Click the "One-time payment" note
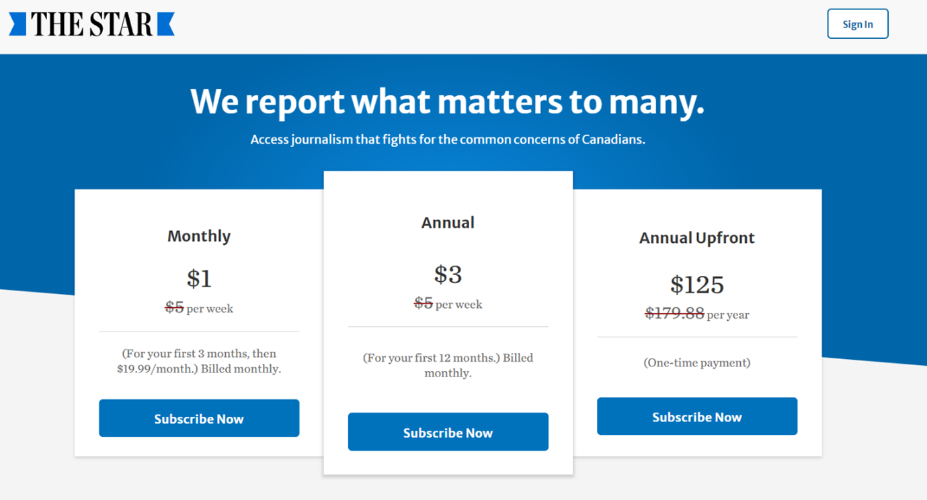The height and width of the screenshot is (500, 927). click(696, 363)
